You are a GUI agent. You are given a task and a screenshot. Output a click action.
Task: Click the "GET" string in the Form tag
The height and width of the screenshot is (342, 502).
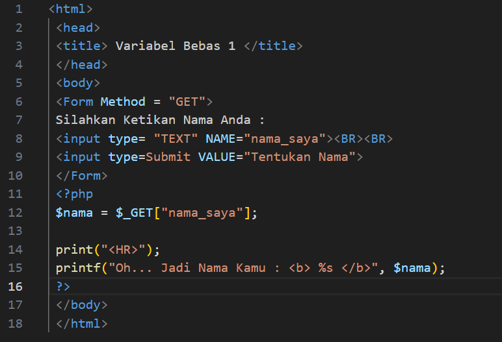point(187,101)
